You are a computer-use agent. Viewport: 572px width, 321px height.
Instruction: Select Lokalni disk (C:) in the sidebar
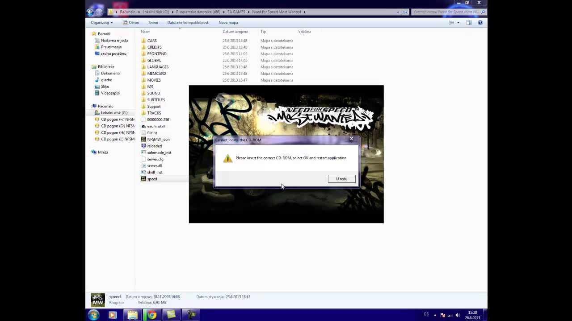point(114,113)
